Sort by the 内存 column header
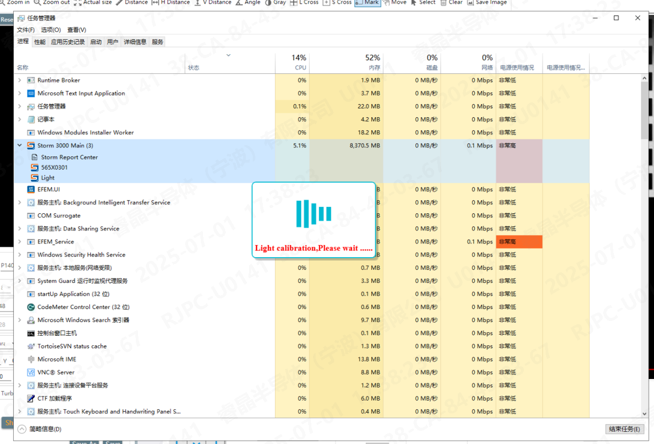This screenshot has width=654, height=444. (x=346, y=62)
